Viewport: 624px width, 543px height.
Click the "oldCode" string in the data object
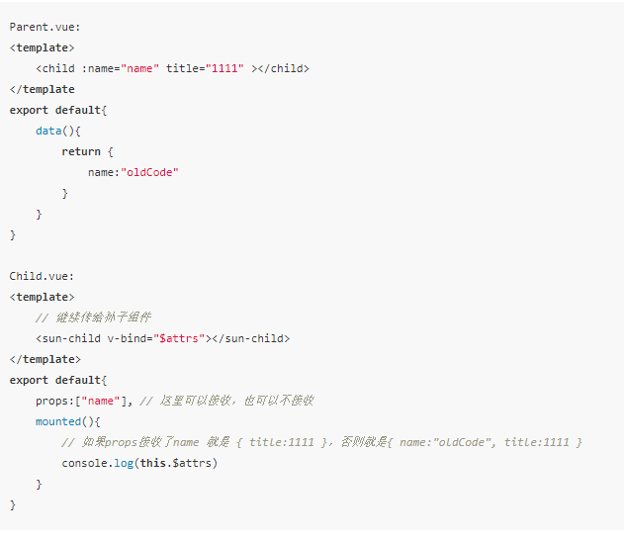click(149, 172)
